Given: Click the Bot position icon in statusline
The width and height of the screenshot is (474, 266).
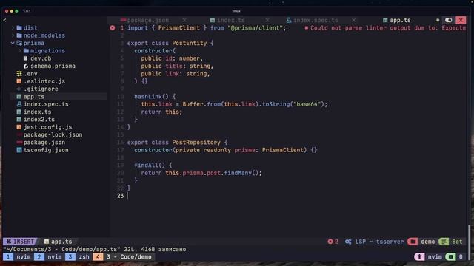Looking at the screenshot, I should (444, 242).
